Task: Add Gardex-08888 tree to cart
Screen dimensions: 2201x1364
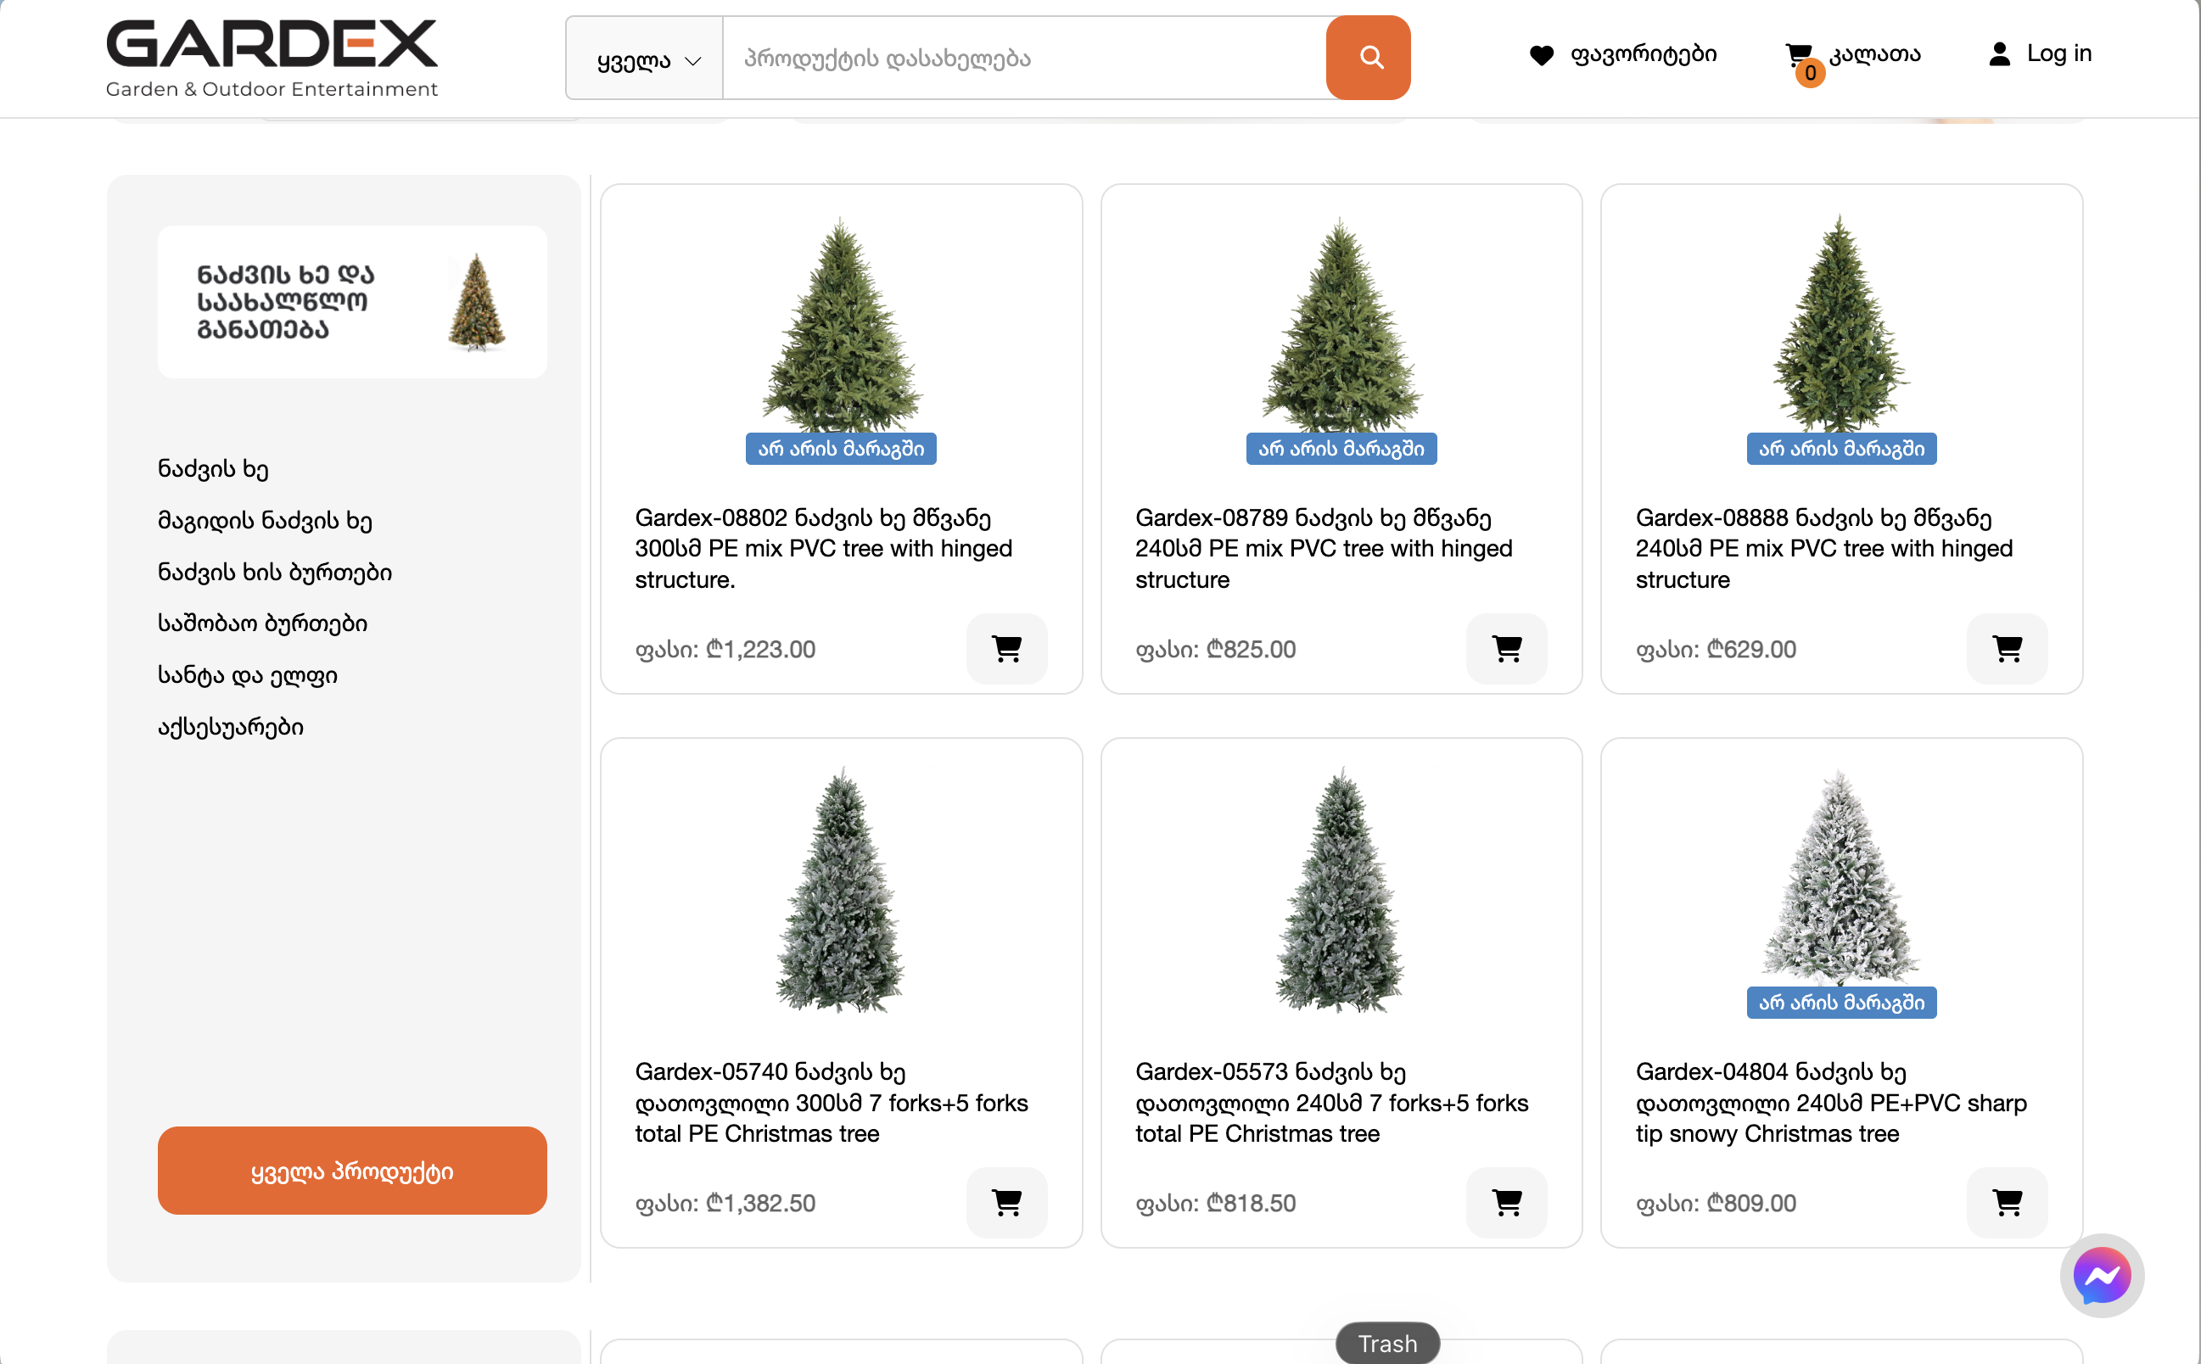Action: (x=2007, y=649)
